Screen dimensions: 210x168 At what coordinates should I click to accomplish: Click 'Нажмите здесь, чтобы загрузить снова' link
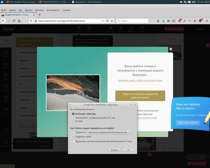click(x=140, y=80)
